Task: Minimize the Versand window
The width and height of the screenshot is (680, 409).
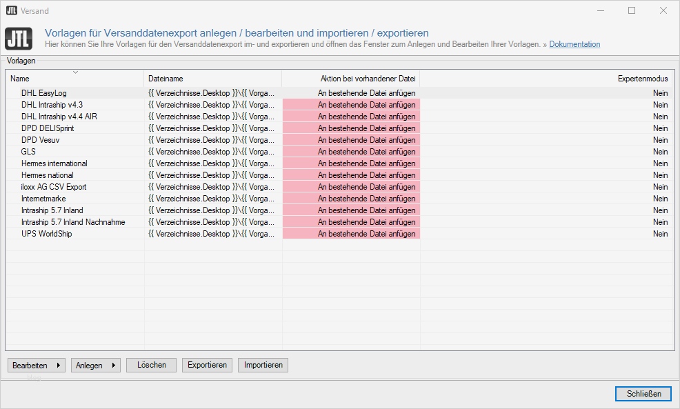Action: [x=601, y=10]
